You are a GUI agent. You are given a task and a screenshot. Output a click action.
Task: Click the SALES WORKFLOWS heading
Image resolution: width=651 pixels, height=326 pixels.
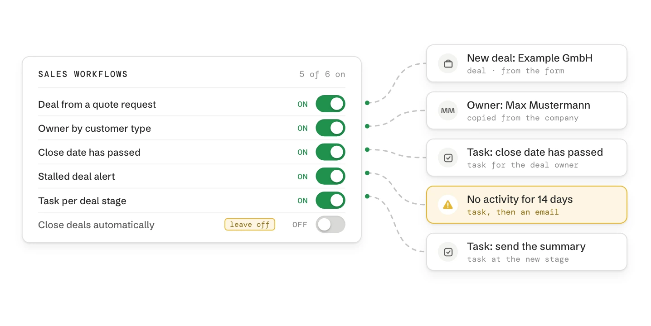click(83, 74)
